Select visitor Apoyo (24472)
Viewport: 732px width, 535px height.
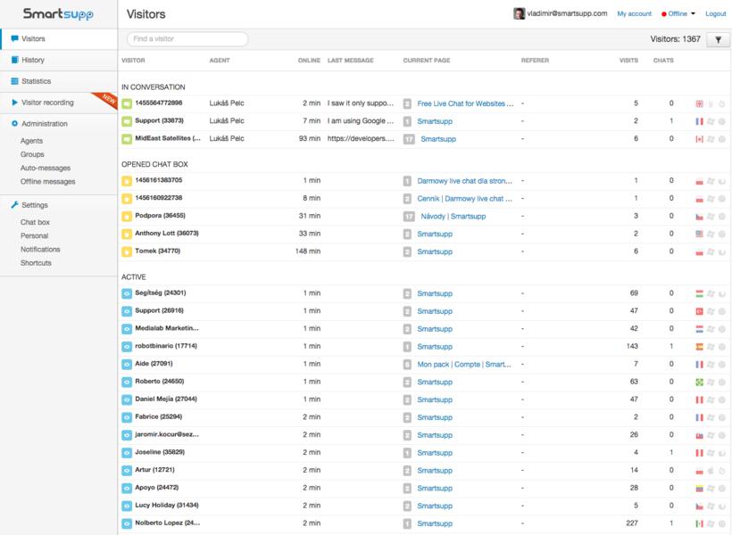[157, 488]
